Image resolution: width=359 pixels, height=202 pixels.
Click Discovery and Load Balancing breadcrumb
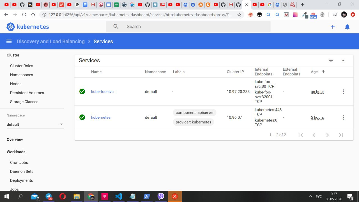(51, 42)
